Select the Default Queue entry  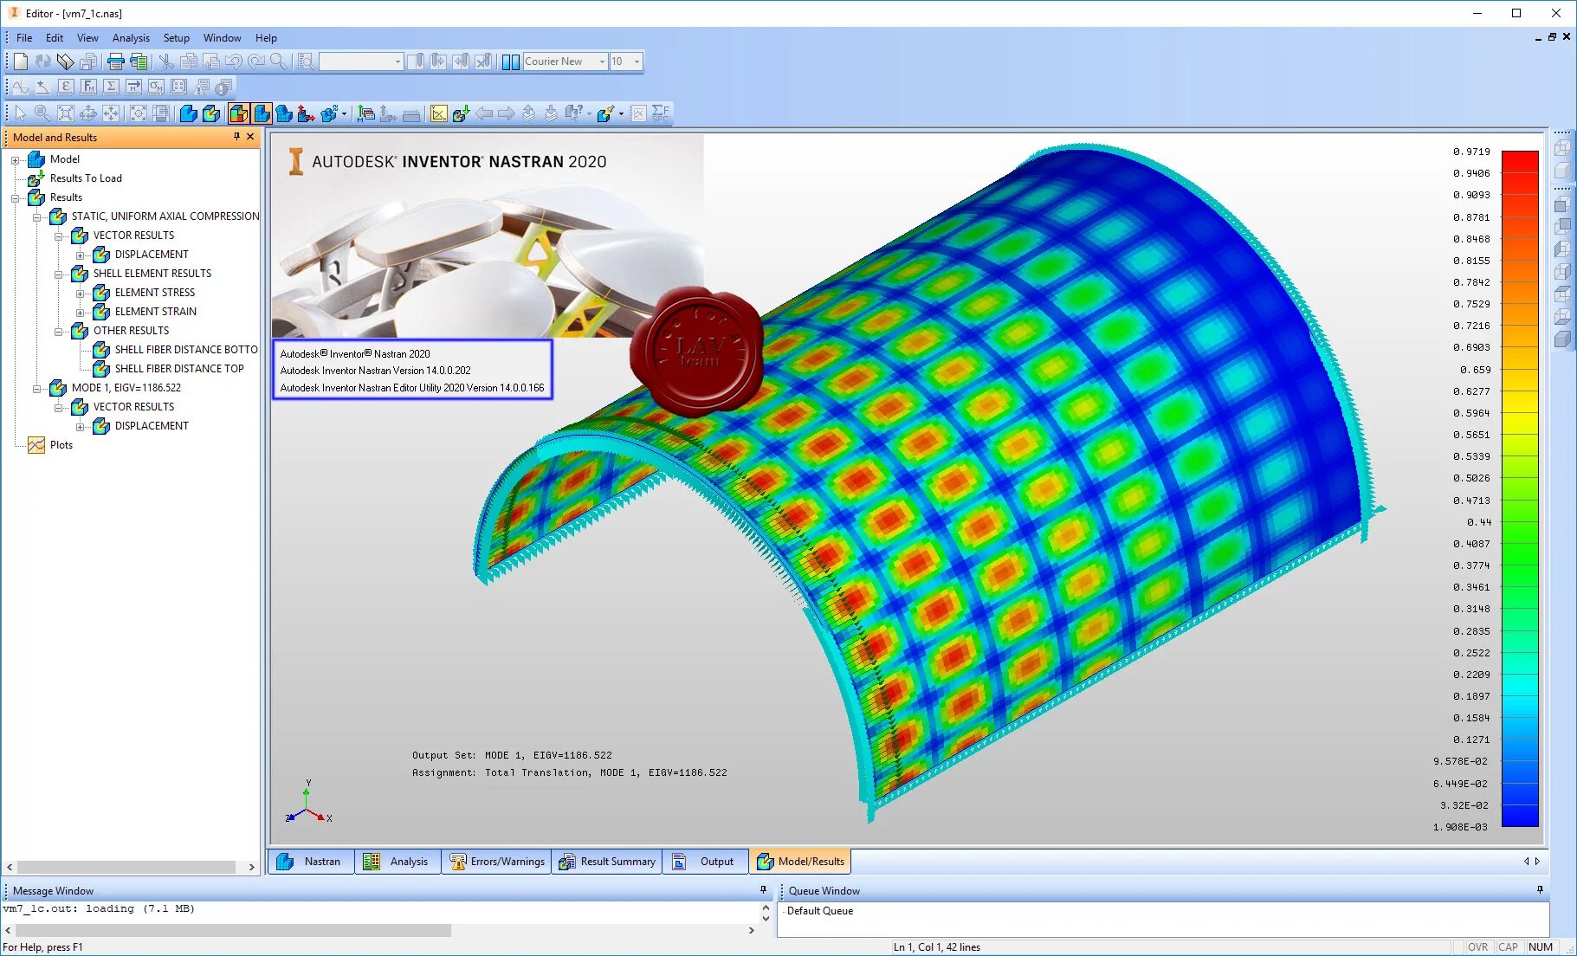[x=820, y=911]
